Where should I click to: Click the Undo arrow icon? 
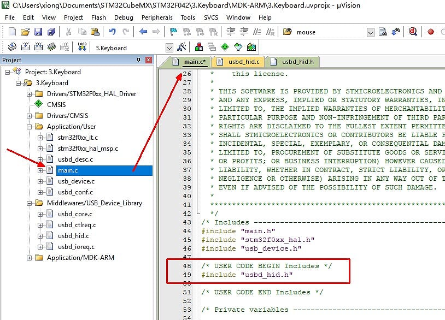tap(112, 32)
